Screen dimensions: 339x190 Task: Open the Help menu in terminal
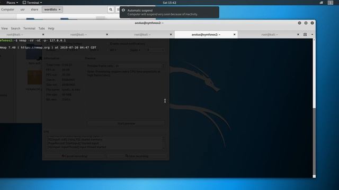[51, 28]
